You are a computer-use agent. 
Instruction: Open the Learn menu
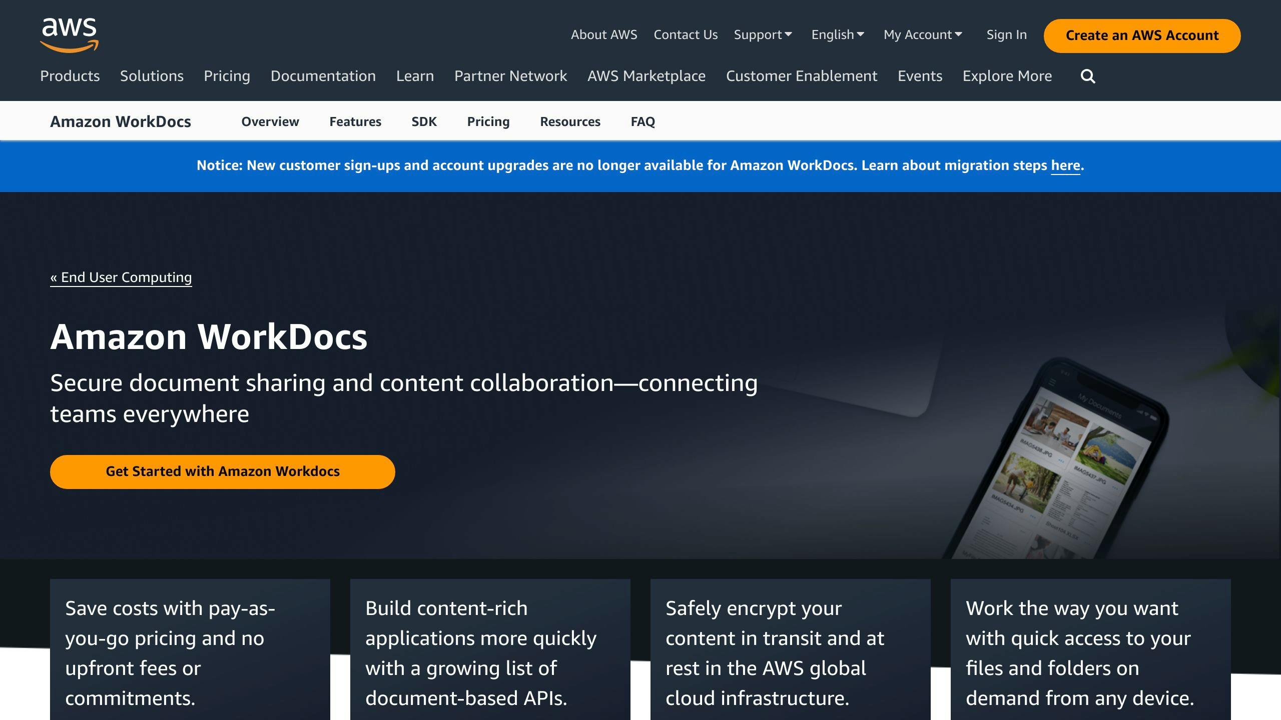[415, 76]
